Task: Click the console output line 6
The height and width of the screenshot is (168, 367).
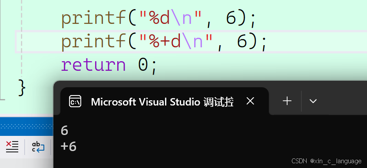Action: click(x=64, y=131)
